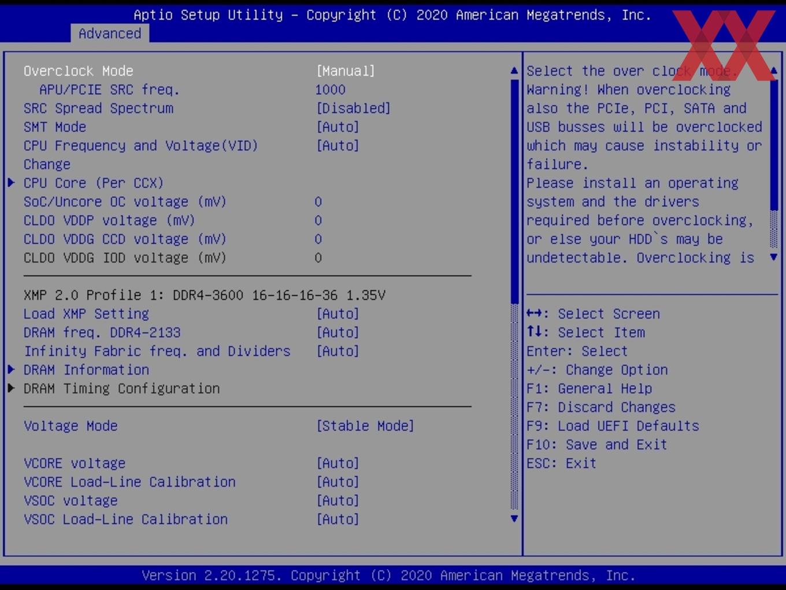
Task: Edit CLDO VDDP voltage value 0
Action: click(318, 220)
